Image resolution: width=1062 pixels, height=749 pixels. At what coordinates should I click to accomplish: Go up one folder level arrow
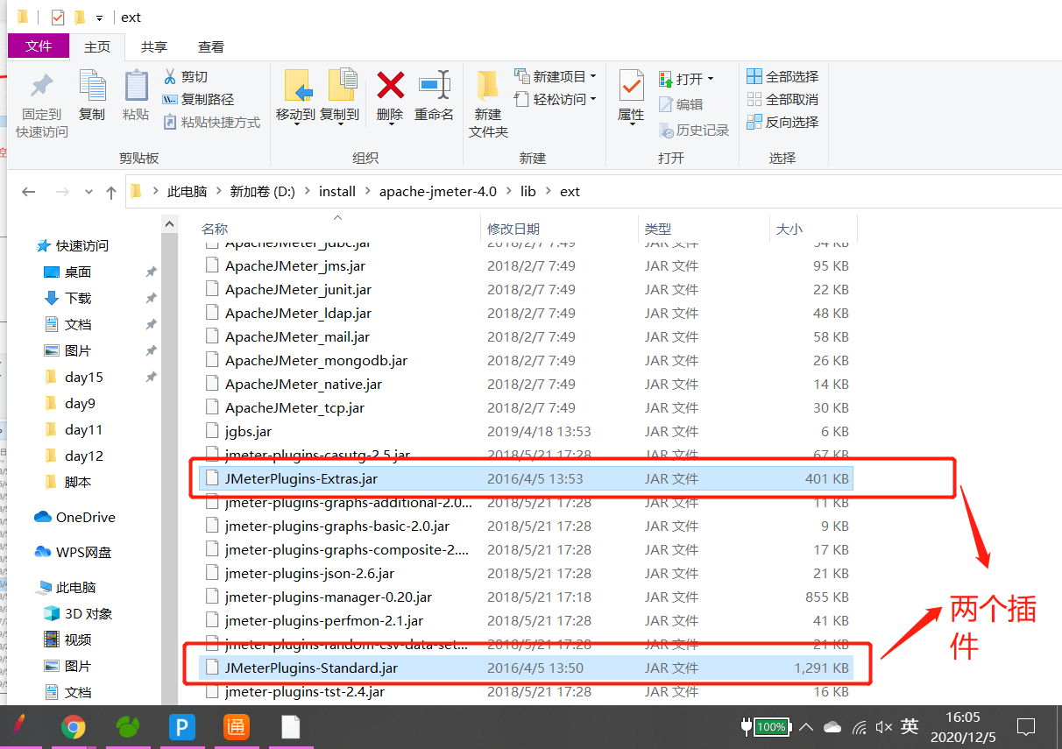[x=110, y=192]
